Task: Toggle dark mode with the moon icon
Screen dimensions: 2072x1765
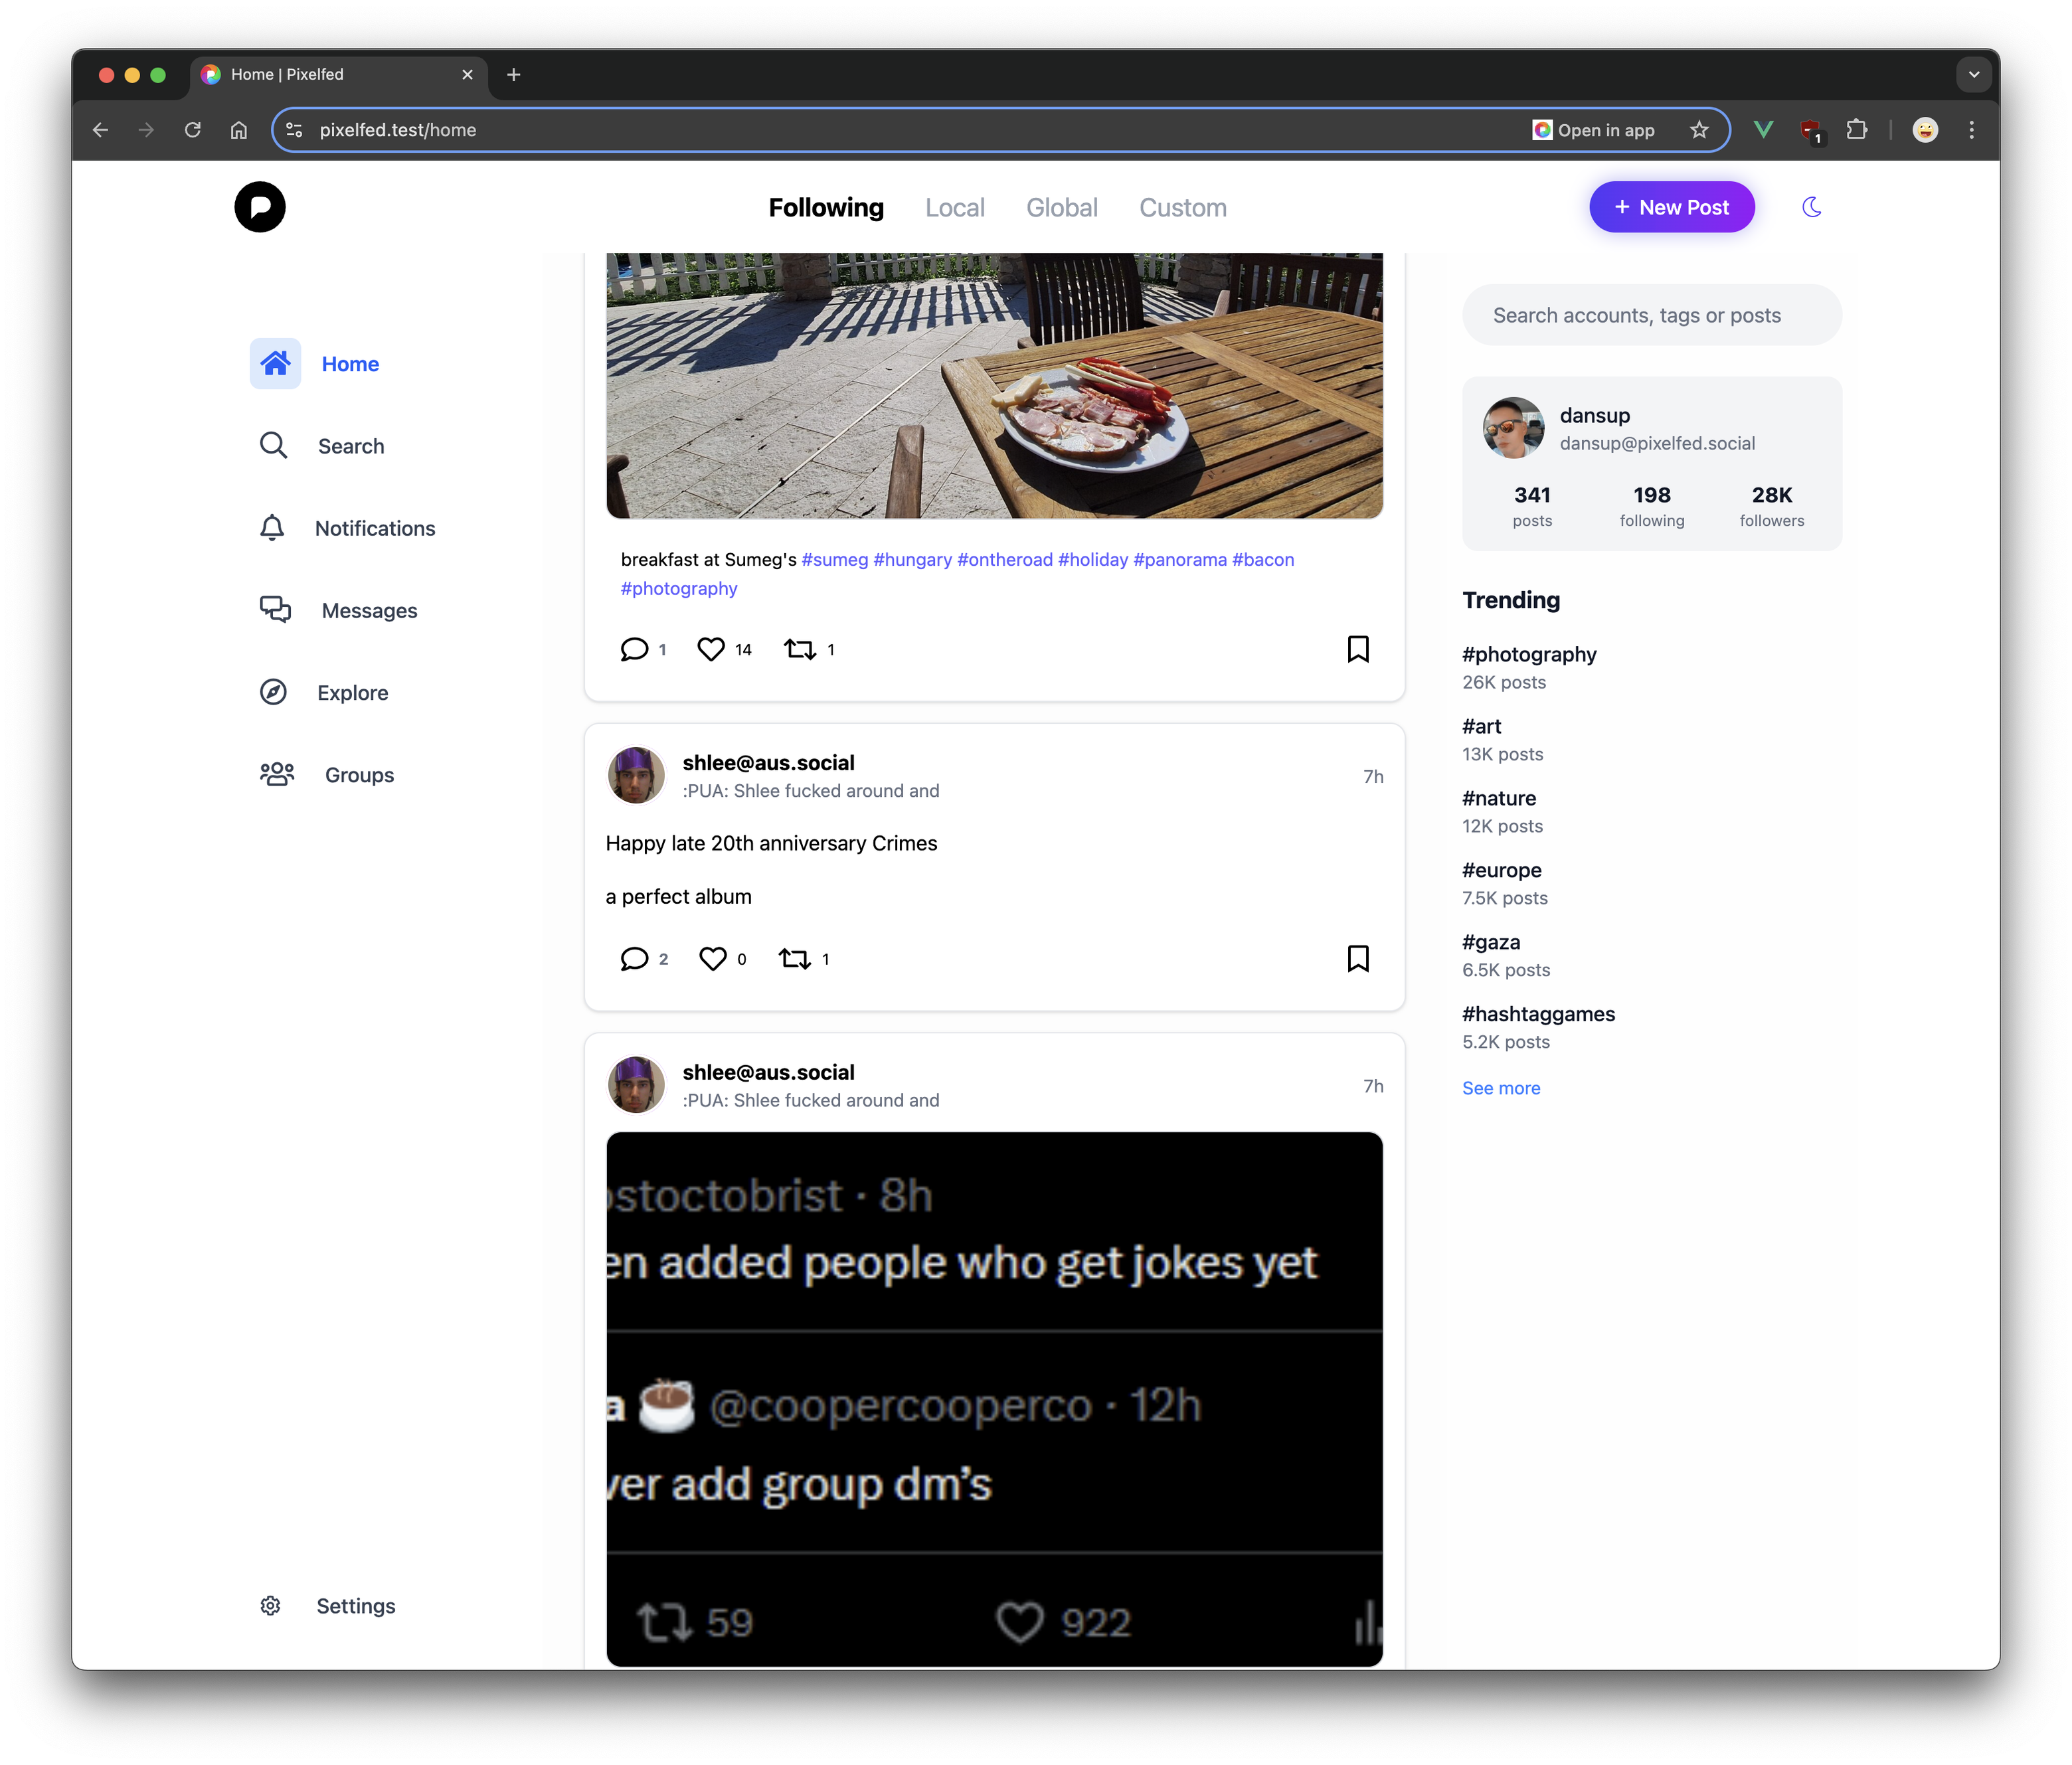Action: click(1811, 207)
